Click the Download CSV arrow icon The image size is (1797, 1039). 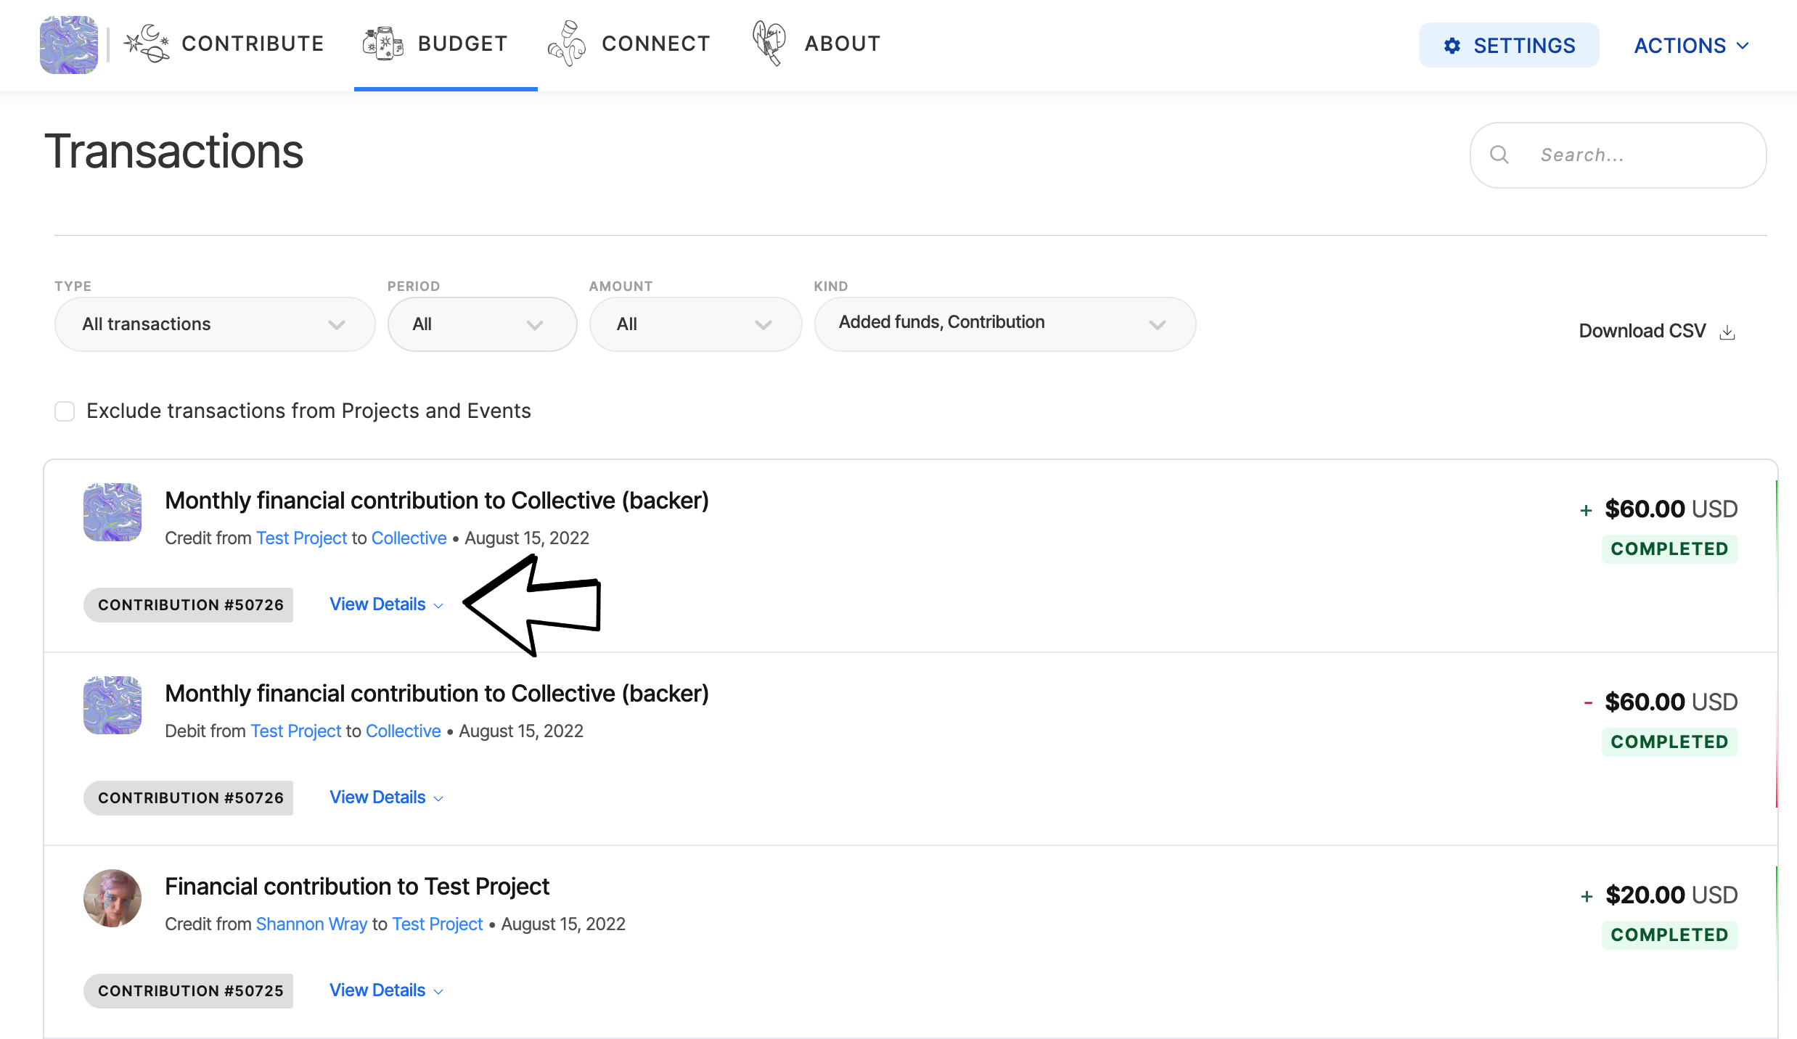click(1727, 332)
